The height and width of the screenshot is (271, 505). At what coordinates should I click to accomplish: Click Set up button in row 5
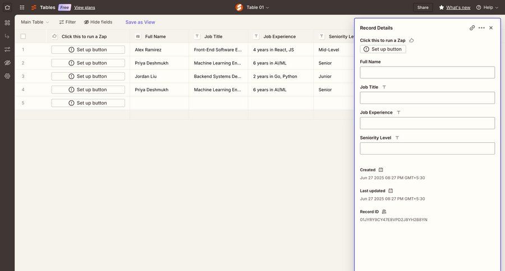88,103
